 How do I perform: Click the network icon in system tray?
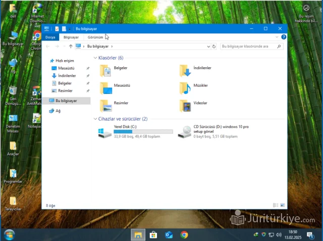coord(272,234)
